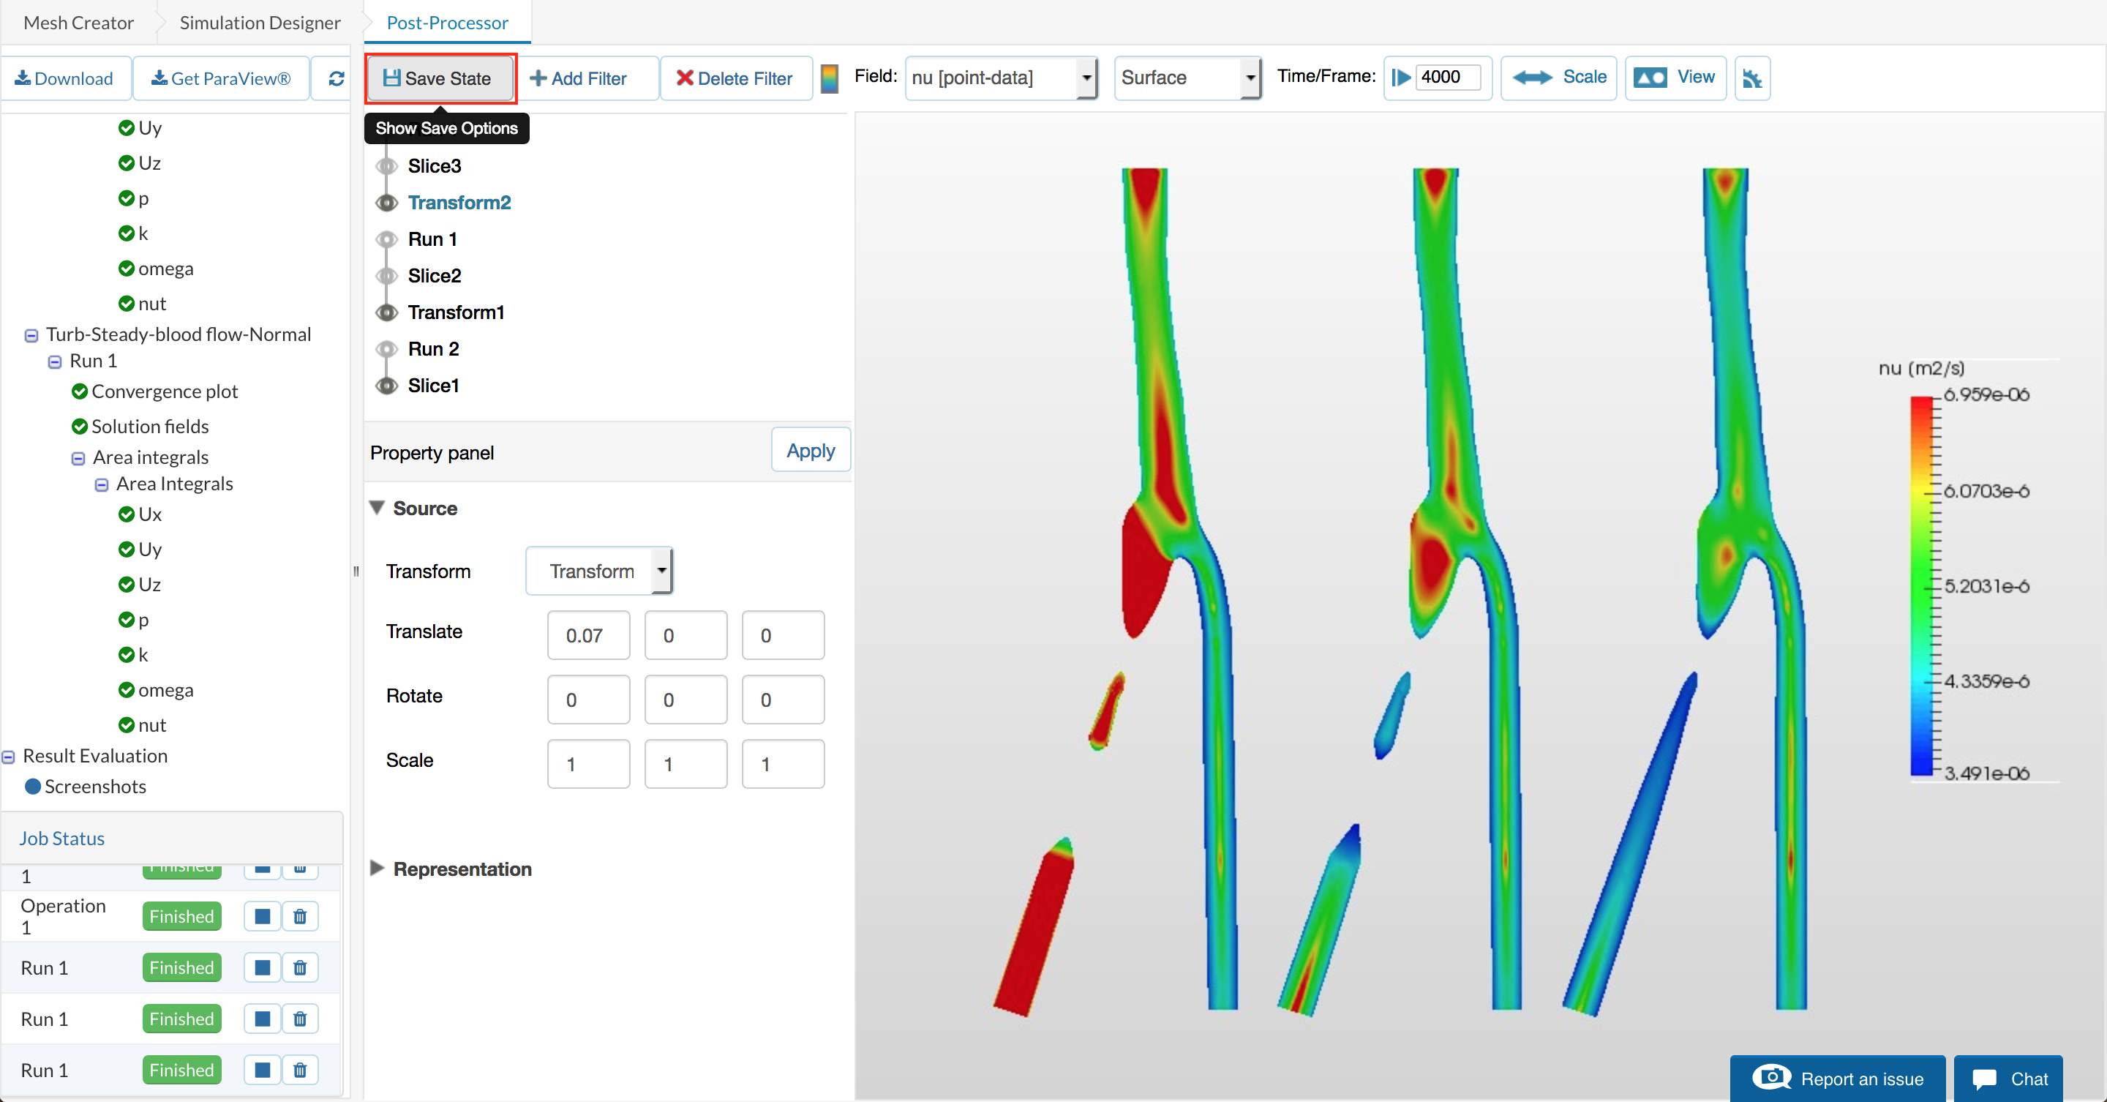
Task: Delete Operation 1 job via trash icon
Action: click(299, 916)
